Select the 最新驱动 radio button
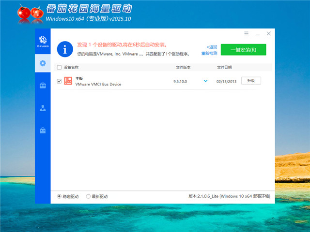The image size is (310, 232). click(88, 196)
